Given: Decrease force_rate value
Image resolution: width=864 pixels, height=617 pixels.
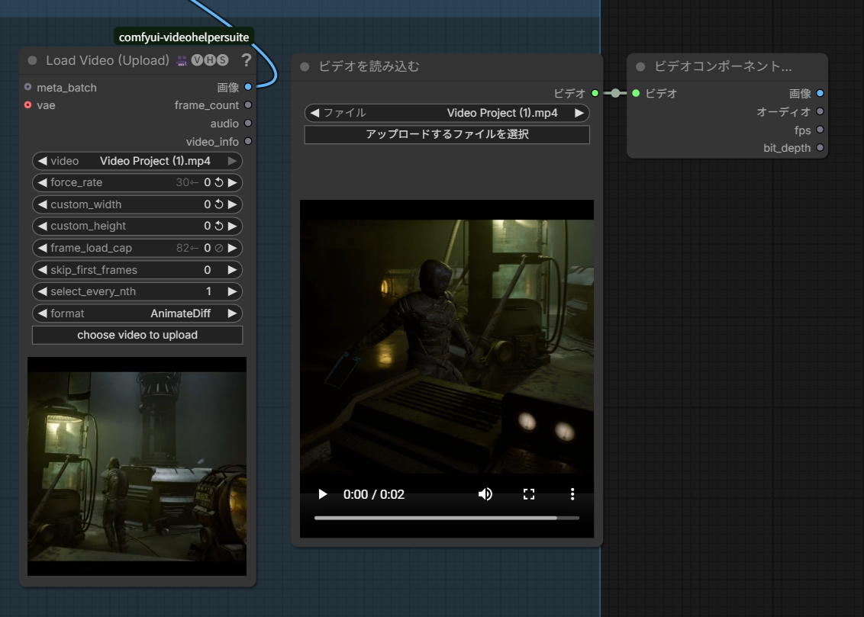Looking at the screenshot, I should 43,182.
